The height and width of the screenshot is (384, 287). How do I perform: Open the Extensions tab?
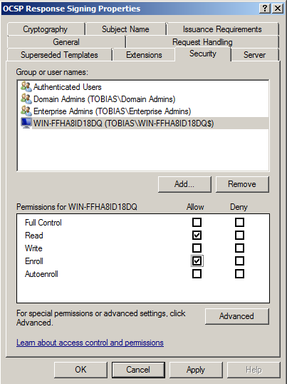click(x=144, y=55)
